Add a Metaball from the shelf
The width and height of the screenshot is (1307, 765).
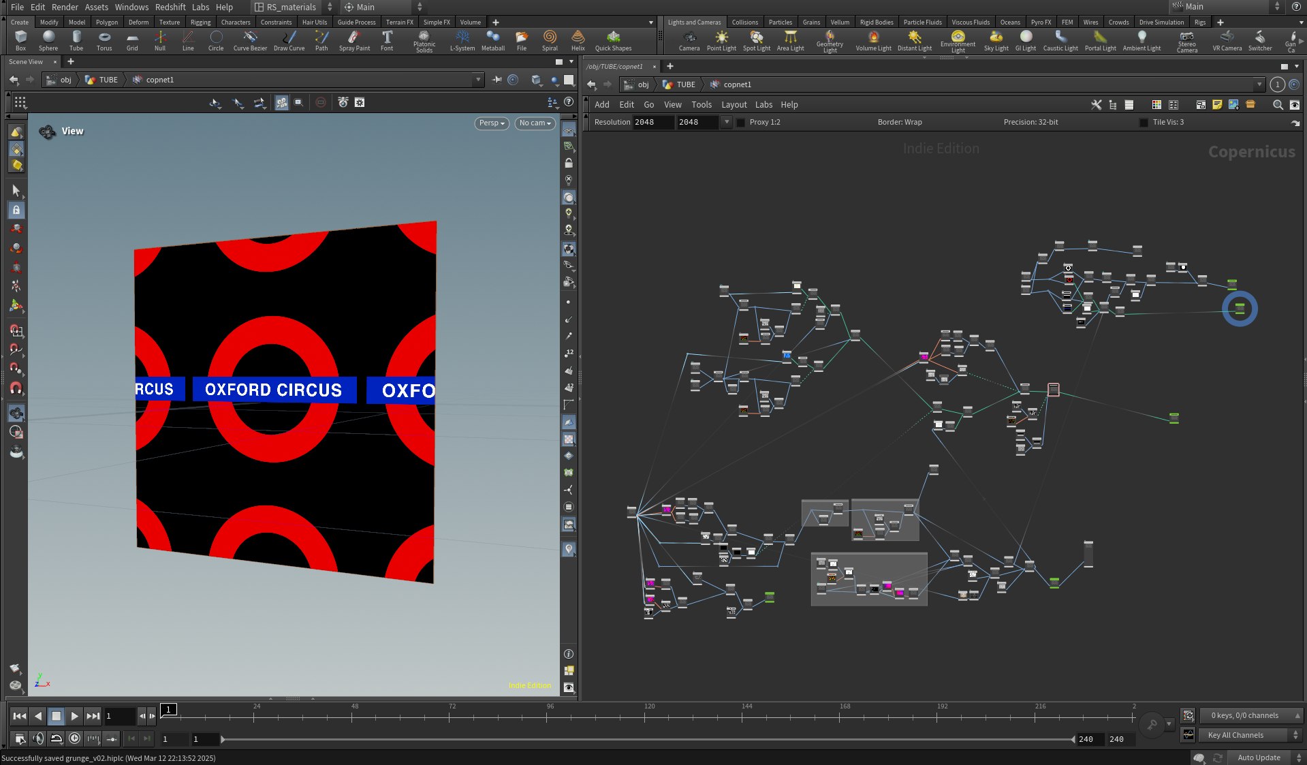(493, 41)
